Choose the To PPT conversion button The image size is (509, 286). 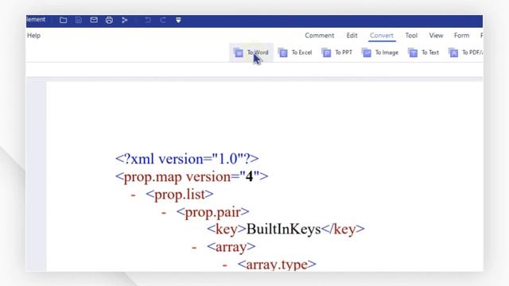pos(337,52)
